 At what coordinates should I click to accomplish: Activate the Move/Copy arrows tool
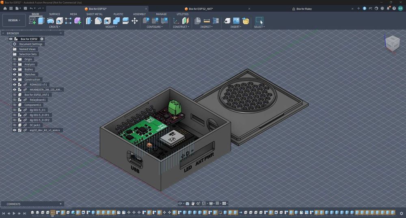tap(135, 21)
